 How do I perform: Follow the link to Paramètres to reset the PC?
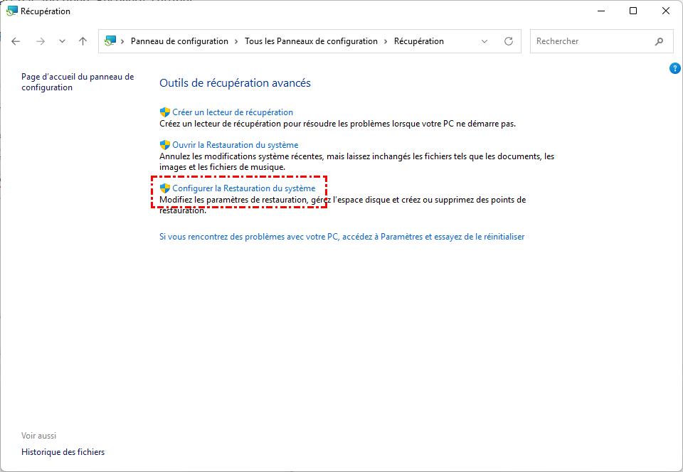pyautogui.click(x=341, y=237)
